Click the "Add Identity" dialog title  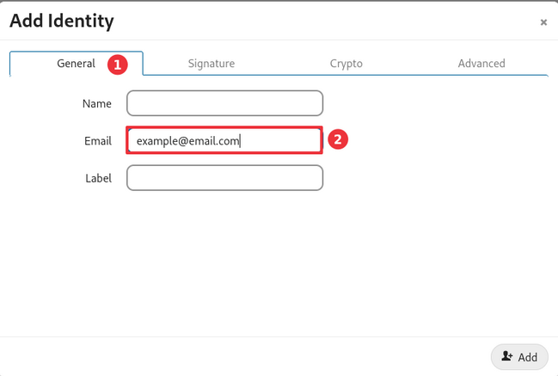click(x=62, y=21)
